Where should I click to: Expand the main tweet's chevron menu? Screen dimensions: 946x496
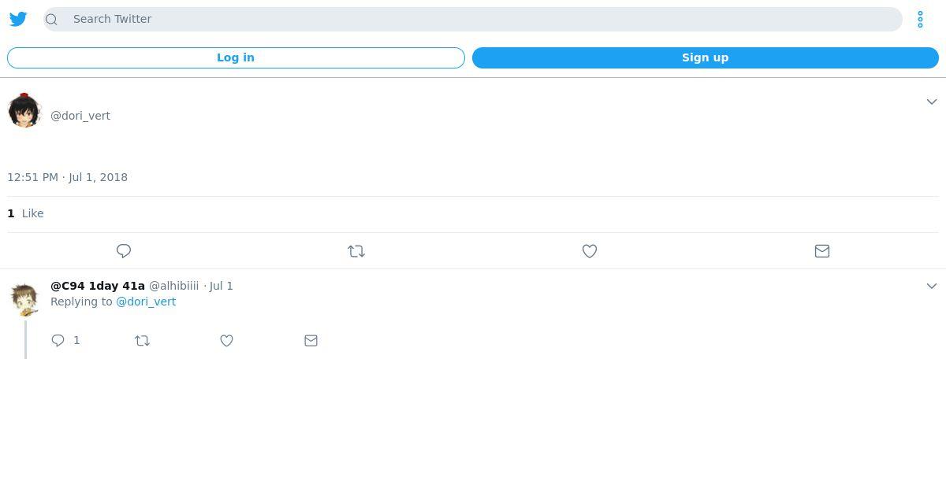(x=932, y=102)
